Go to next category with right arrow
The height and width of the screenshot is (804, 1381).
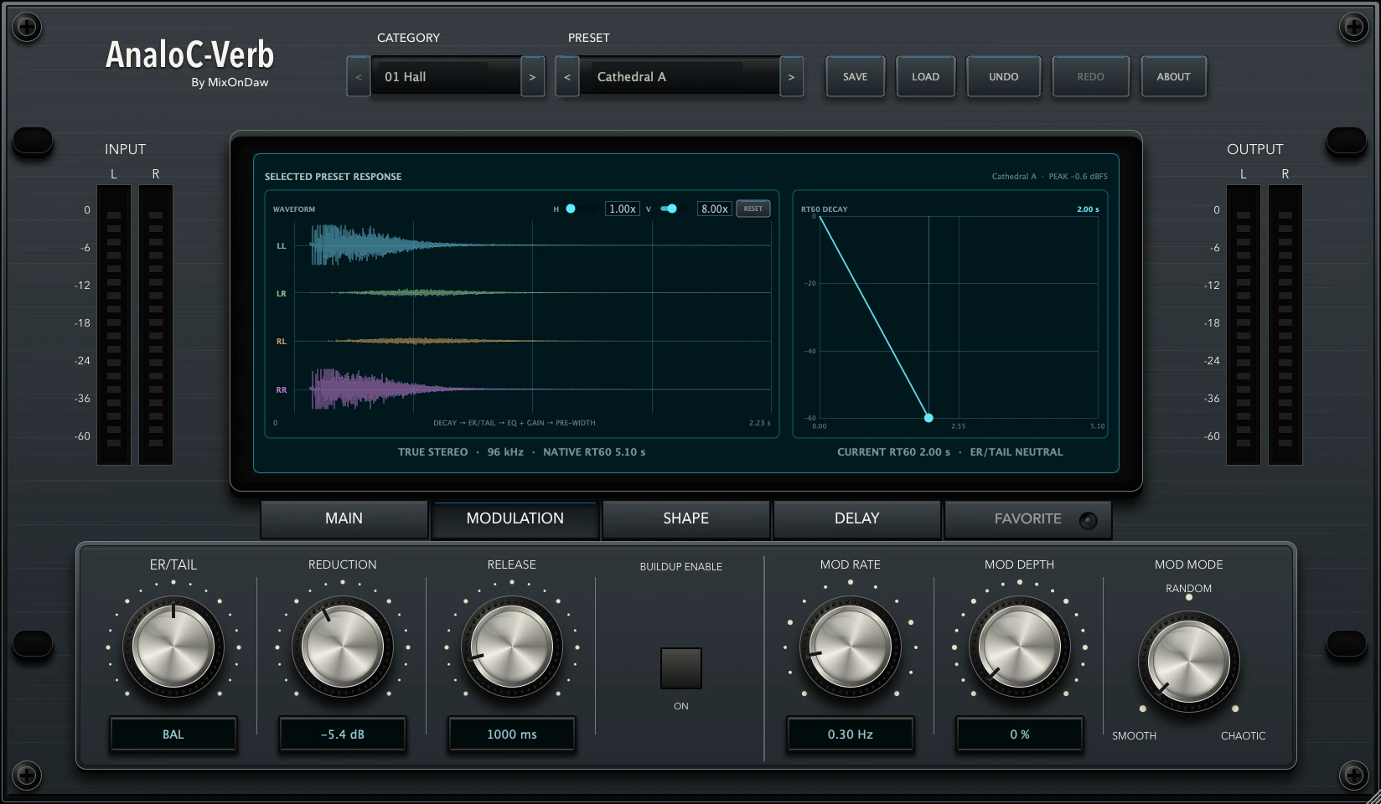point(532,77)
